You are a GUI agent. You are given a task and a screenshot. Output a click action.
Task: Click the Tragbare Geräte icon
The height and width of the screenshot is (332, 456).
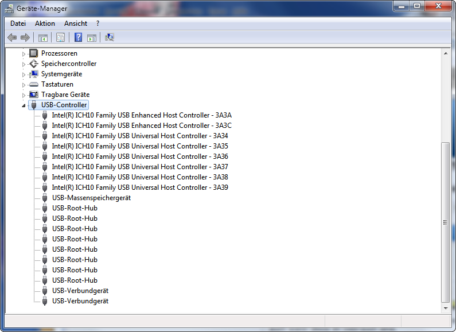[x=34, y=95]
